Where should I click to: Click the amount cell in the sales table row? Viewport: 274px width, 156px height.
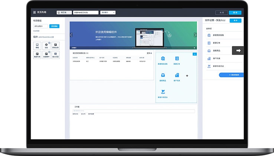[128, 61]
